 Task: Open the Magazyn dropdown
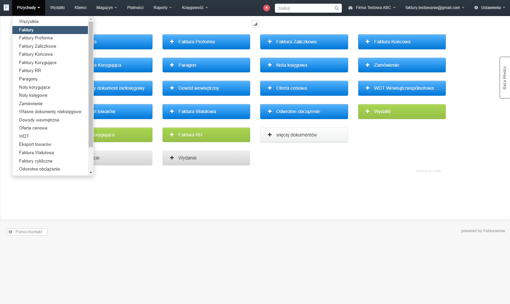[106, 8]
